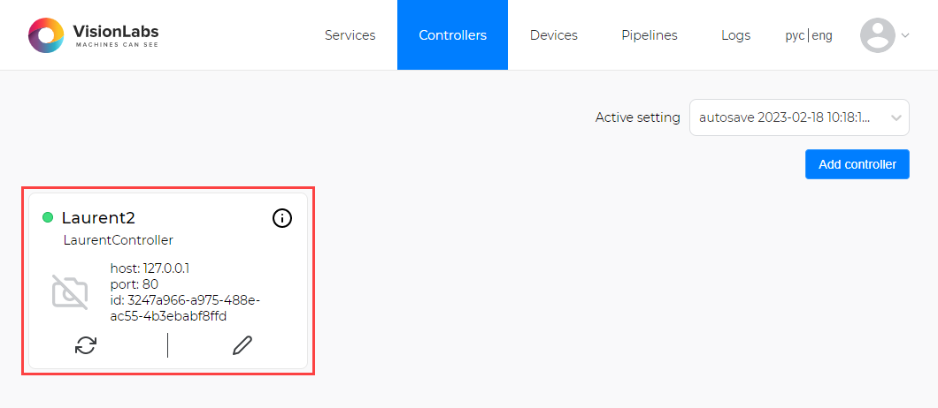Switch to the Services tab
The height and width of the screenshot is (408, 938).
pos(350,35)
